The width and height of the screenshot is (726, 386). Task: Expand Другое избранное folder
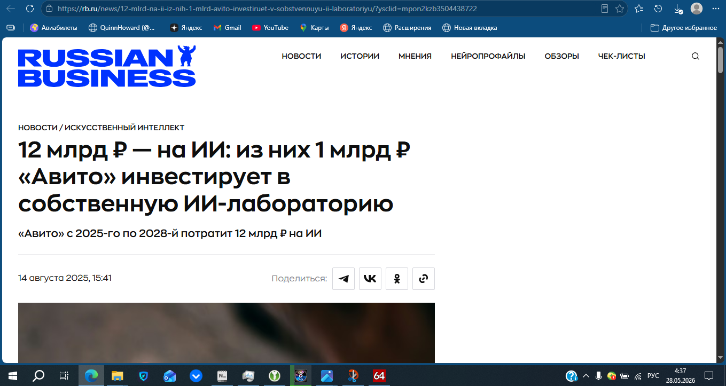coord(684,28)
